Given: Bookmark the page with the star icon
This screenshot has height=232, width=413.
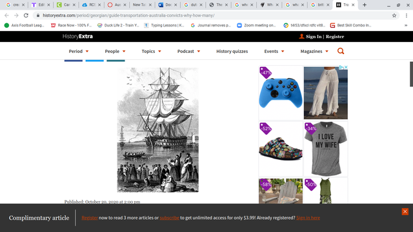Looking at the screenshot, I should [394, 15].
